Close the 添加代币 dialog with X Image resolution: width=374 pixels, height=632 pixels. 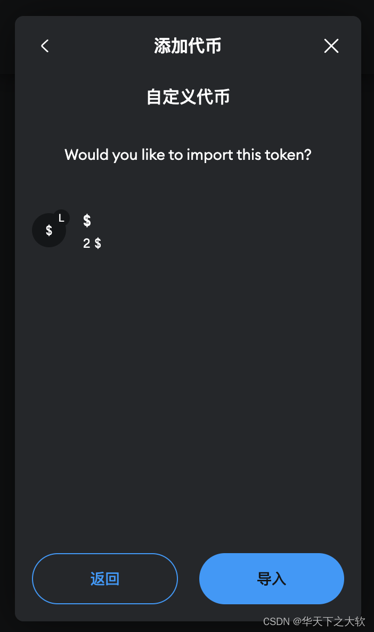click(331, 46)
